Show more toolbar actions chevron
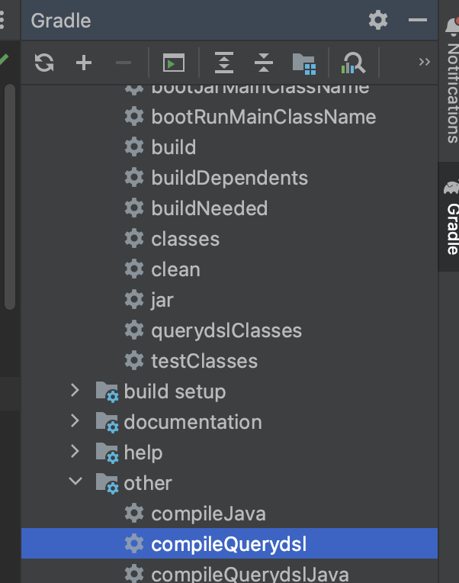Screen dimensions: 459x583 coord(425,63)
